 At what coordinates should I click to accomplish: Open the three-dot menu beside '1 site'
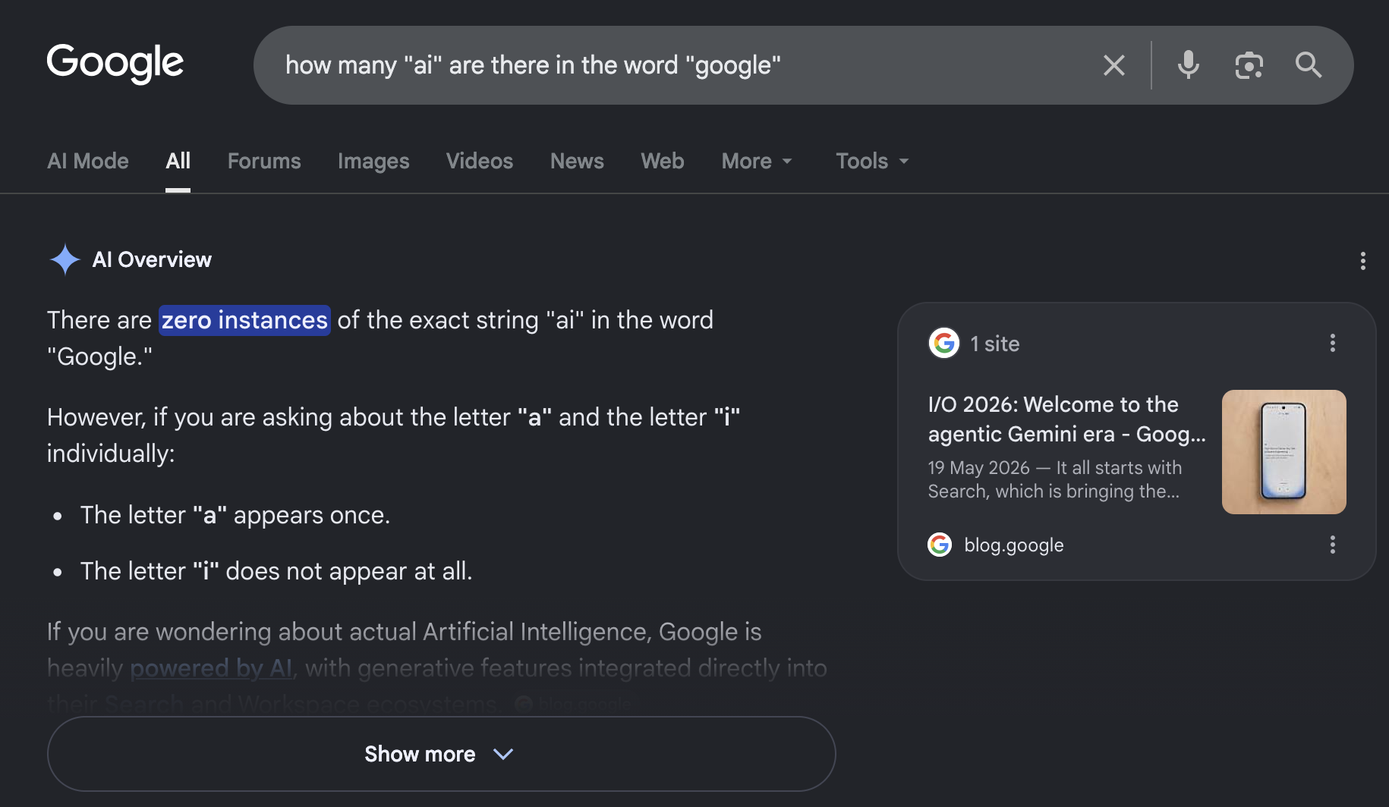1333,343
